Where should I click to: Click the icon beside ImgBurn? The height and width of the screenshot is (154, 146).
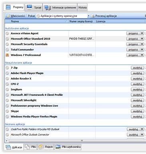(x=7, y=89)
